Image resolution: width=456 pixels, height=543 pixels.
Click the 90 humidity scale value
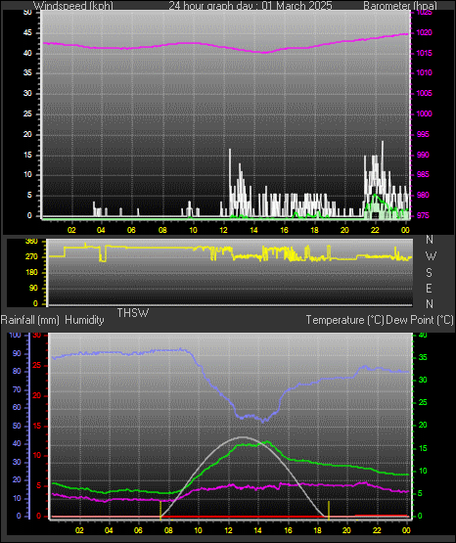coord(17,353)
